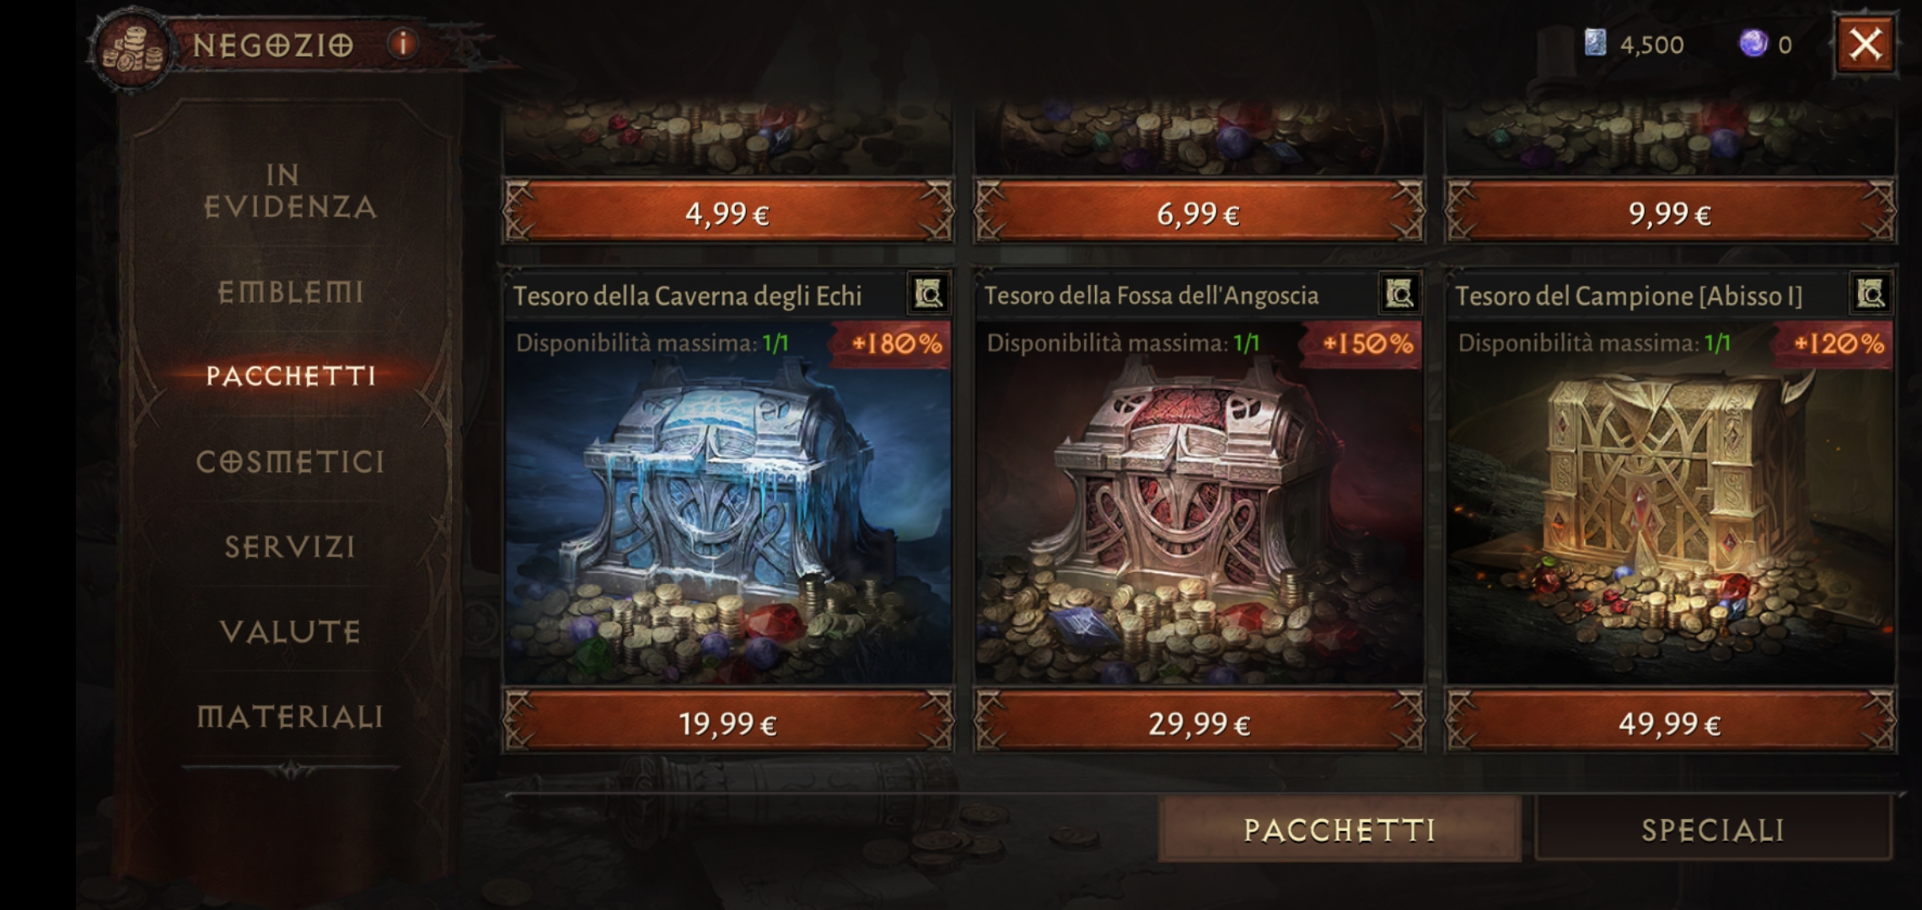This screenshot has width=1922, height=910.
Task: Select the Pacchetti bottom tab
Action: 1339,830
